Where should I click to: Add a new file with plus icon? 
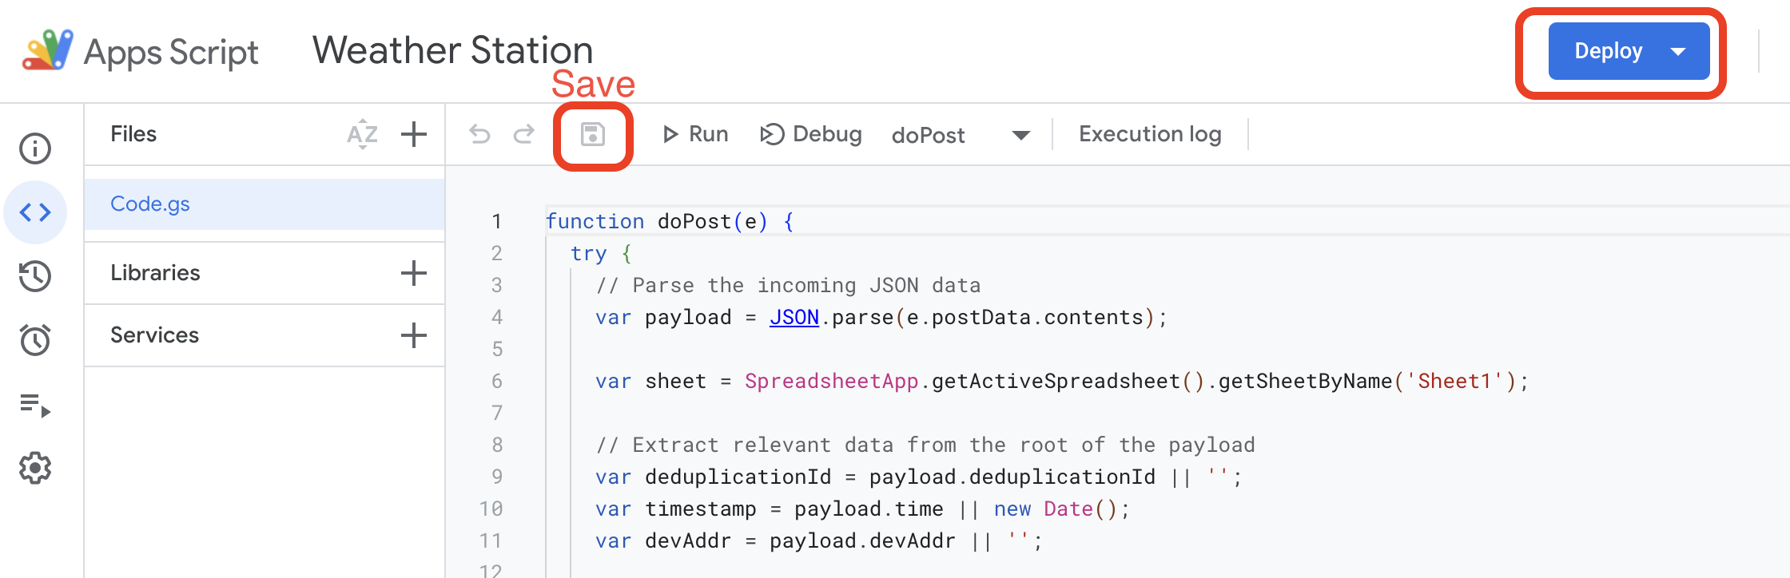coord(413,134)
